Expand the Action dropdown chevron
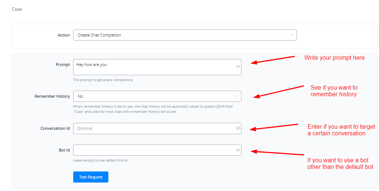 point(292,35)
